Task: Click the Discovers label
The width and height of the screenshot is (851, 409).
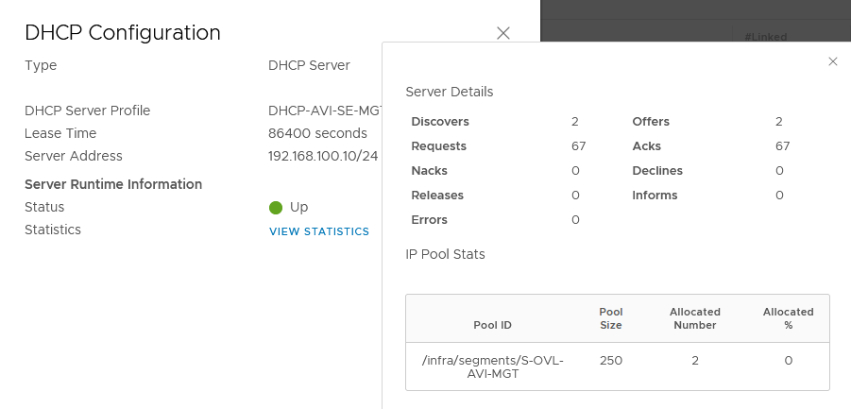Action: [x=440, y=122]
